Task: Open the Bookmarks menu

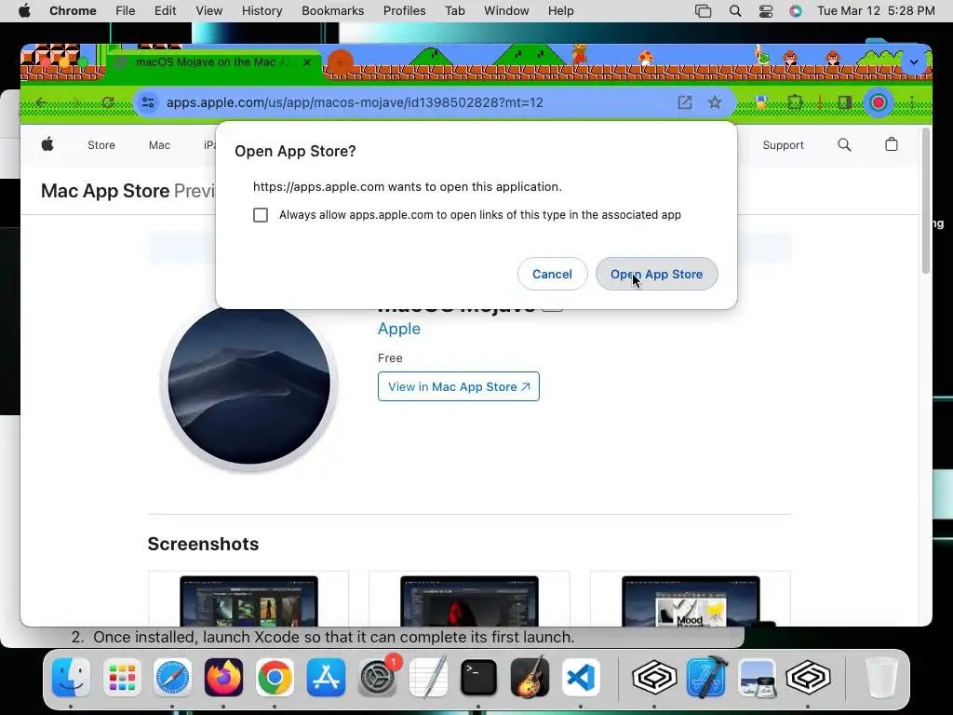Action: point(332,11)
